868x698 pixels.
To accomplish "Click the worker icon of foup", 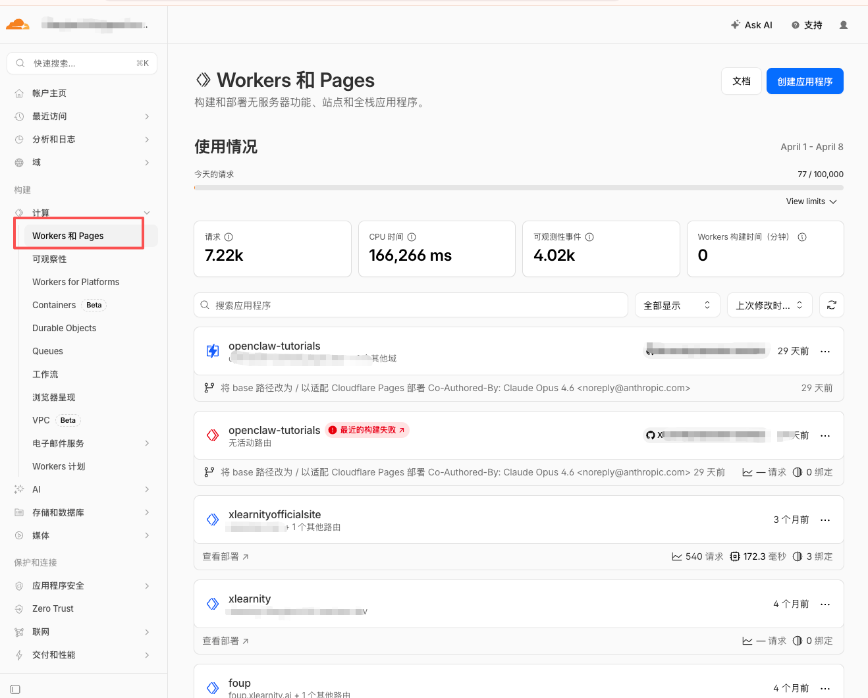I will pyautogui.click(x=213, y=688).
